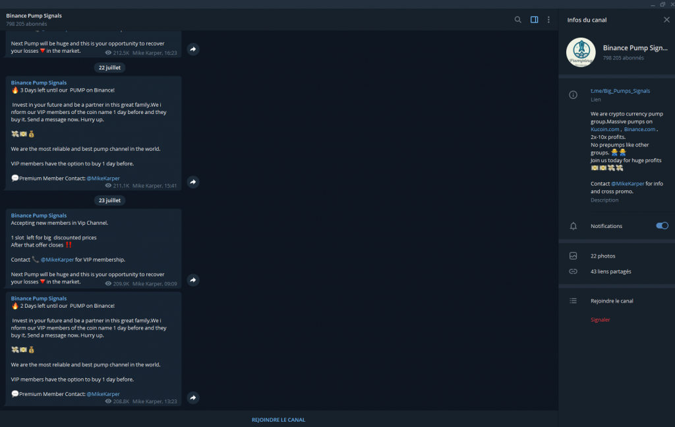
Task: Close the Infos du canal panel
Action: [666, 20]
